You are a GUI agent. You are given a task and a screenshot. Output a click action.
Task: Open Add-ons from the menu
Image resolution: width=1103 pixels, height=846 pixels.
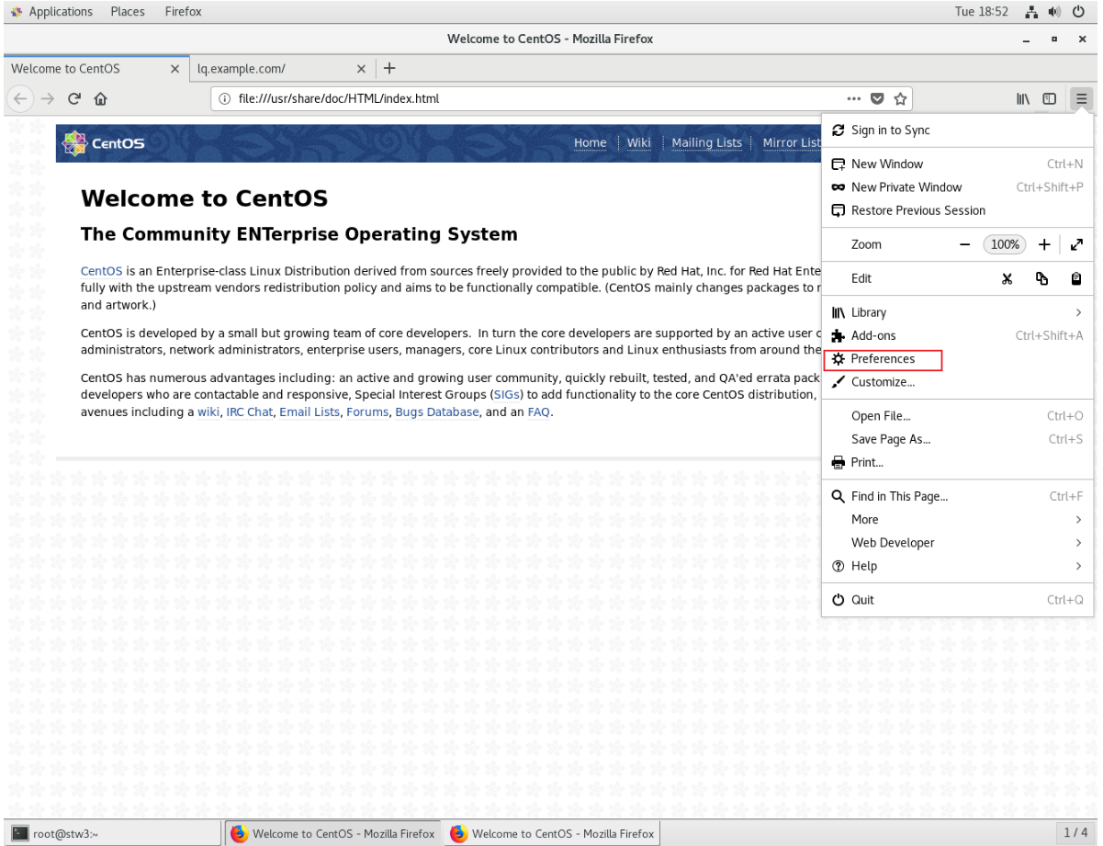point(958,335)
